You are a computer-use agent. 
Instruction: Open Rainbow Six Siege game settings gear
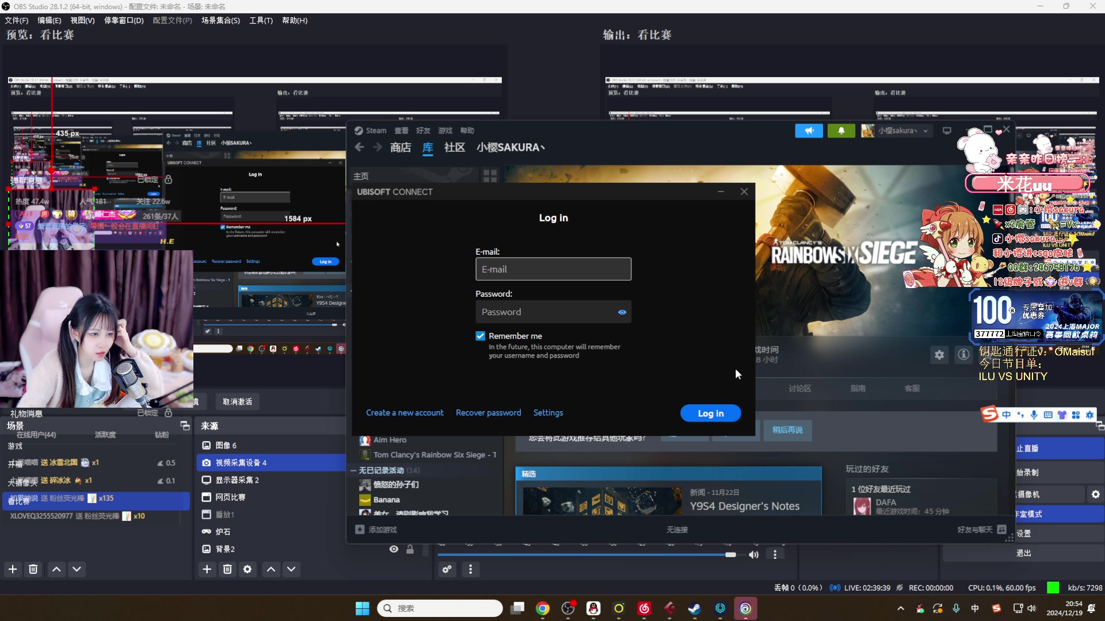[939, 355]
